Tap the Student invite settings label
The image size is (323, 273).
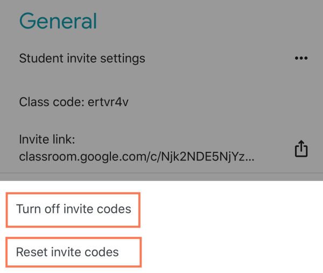[82, 58]
